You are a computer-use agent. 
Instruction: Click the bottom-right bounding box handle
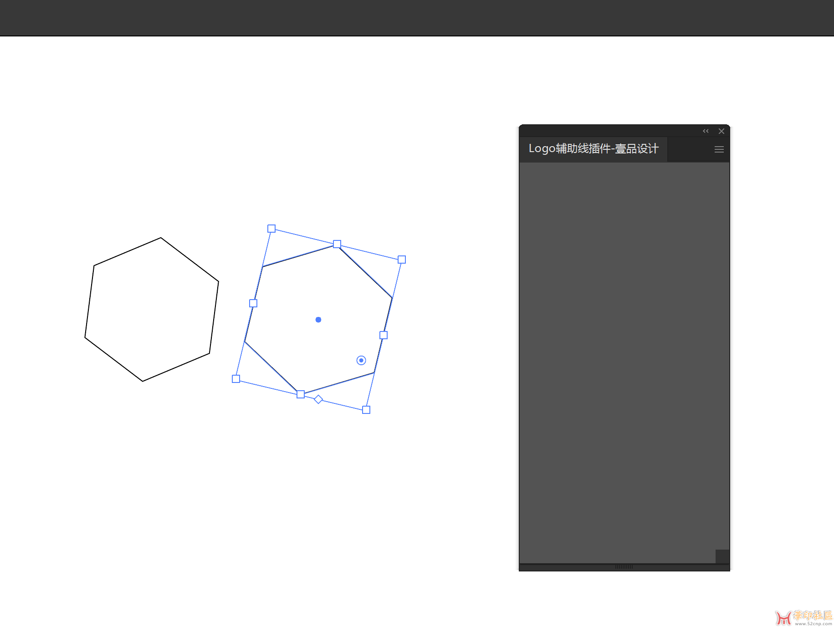pos(366,410)
